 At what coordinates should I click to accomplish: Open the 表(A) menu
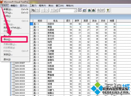click(x=51, y=6)
